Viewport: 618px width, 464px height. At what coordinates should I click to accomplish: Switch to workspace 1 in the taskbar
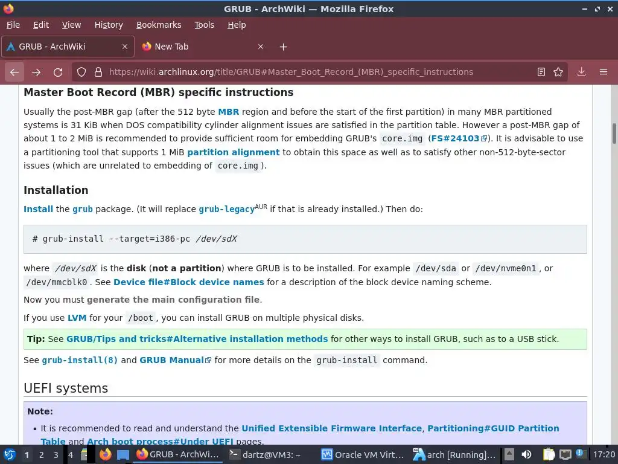[27, 455]
